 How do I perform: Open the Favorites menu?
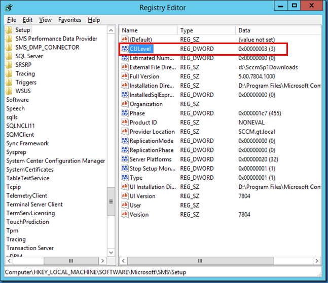(69, 20)
